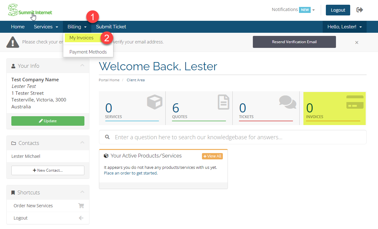This screenshot has width=378, height=229.
Task: Collapse the Your Info panel
Action: pos(82,66)
